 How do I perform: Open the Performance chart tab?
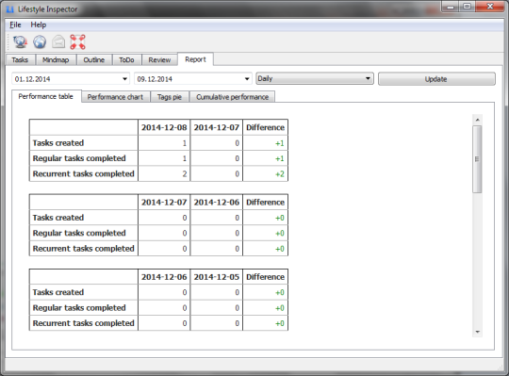click(115, 97)
